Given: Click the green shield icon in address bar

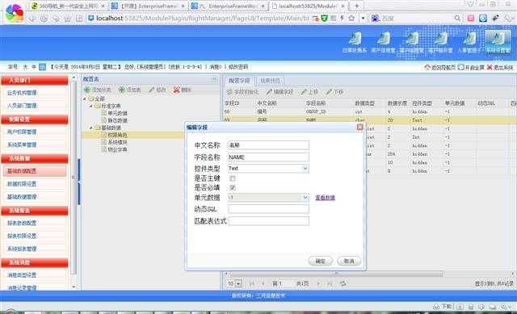Looking at the screenshot, I should tap(325, 18).
